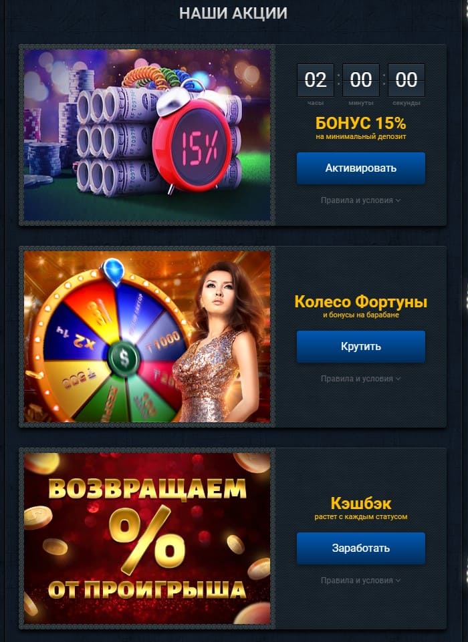Click the НАШИ АКЦИИ section heading

click(233, 13)
